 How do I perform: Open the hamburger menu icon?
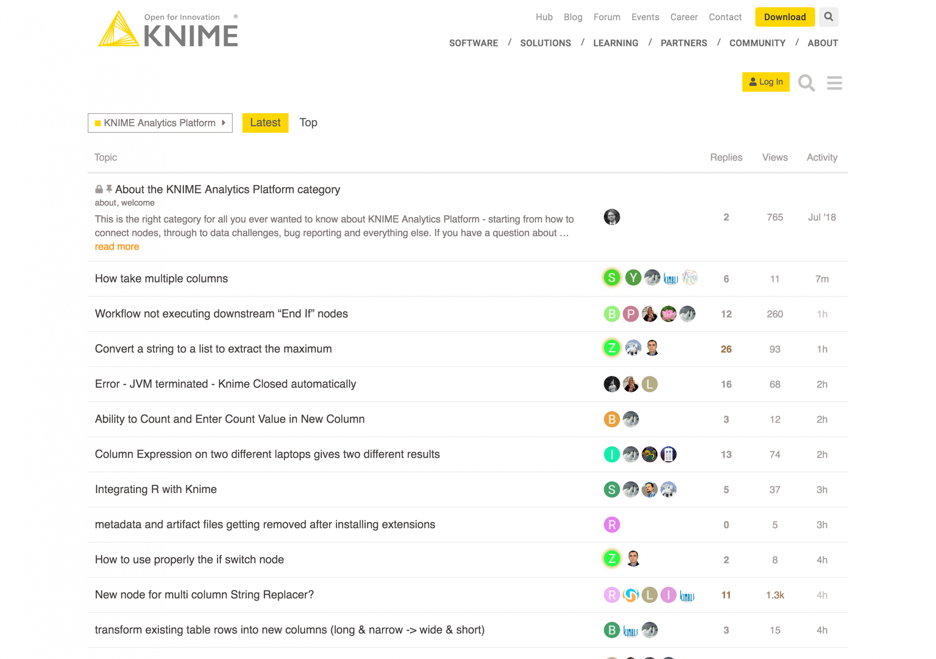834,83
